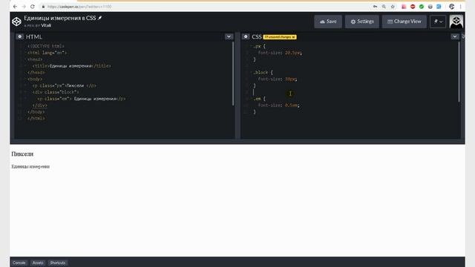Click the HTML panel heading label

coord(34,36)
